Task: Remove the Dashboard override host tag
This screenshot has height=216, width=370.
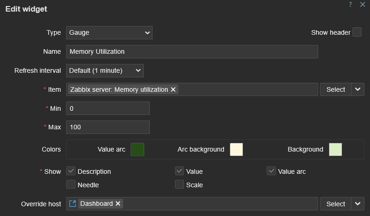Action: point(118,203)
